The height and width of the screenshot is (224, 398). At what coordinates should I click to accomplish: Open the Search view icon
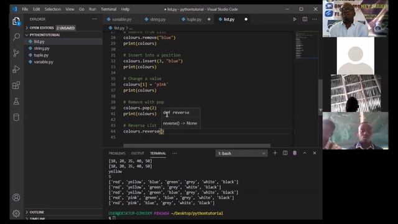16,37
